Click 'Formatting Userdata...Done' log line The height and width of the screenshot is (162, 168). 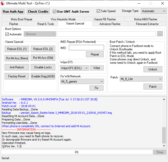[19, 123]
